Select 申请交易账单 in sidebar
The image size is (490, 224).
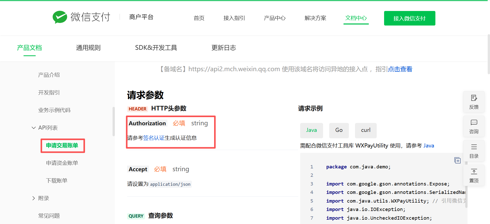point(62,145)
